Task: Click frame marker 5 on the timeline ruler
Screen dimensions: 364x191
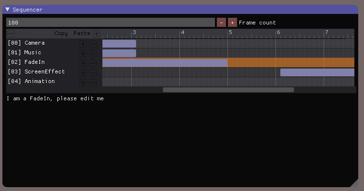Action: pyautogui.click(x=230, y=33)
